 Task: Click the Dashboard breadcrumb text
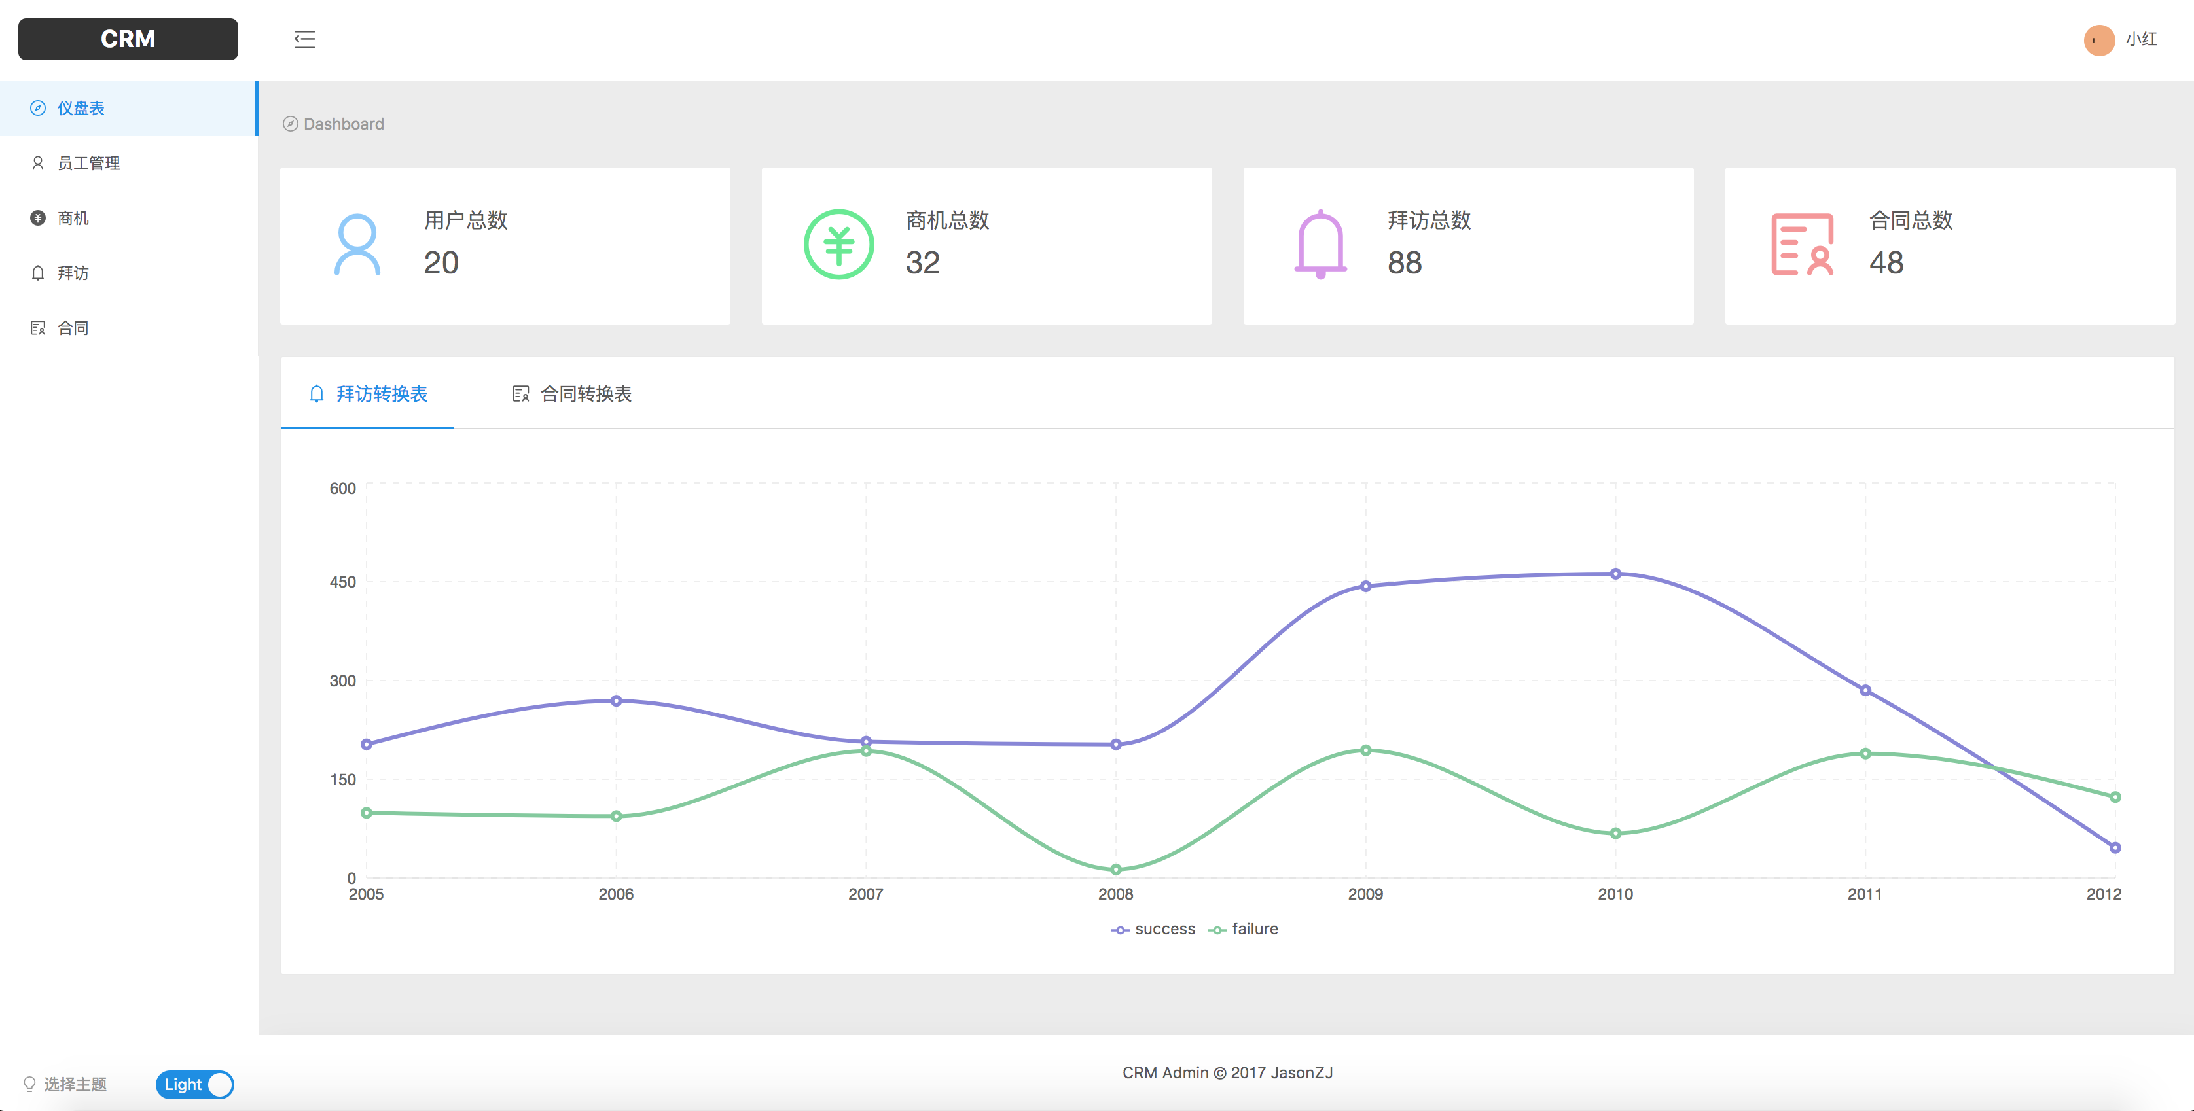point(343,124)
